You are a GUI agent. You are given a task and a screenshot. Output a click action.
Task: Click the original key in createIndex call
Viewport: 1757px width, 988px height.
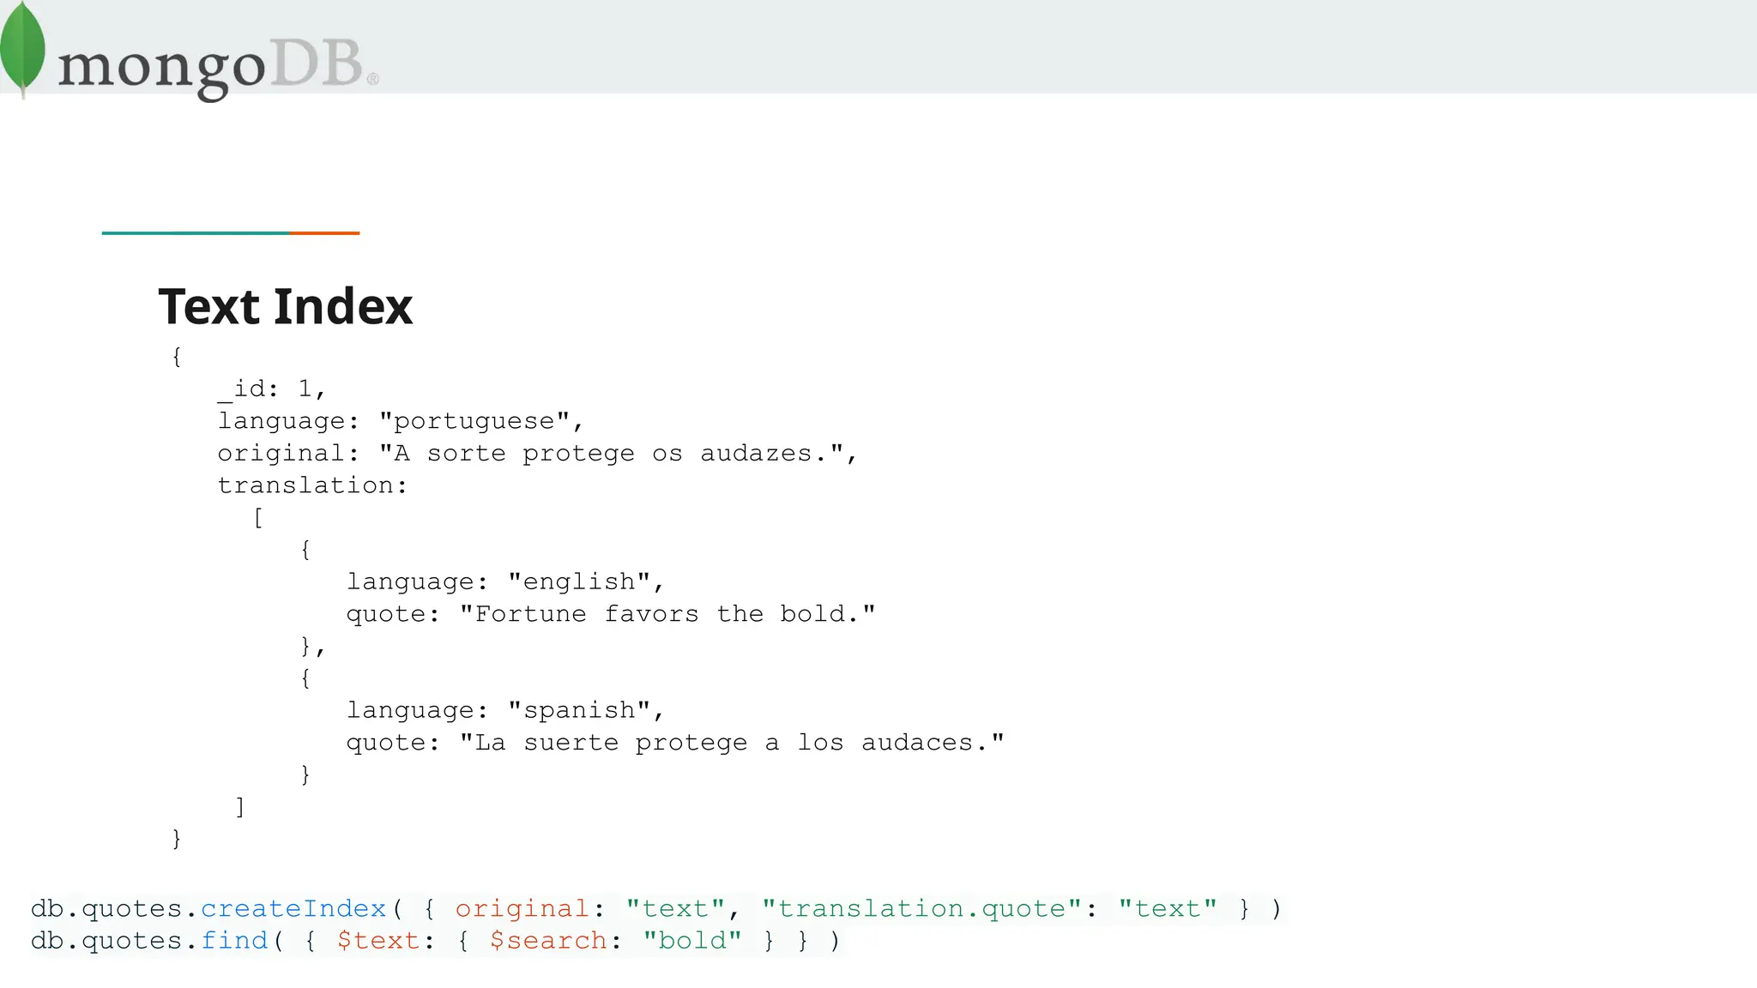(522, 909)
